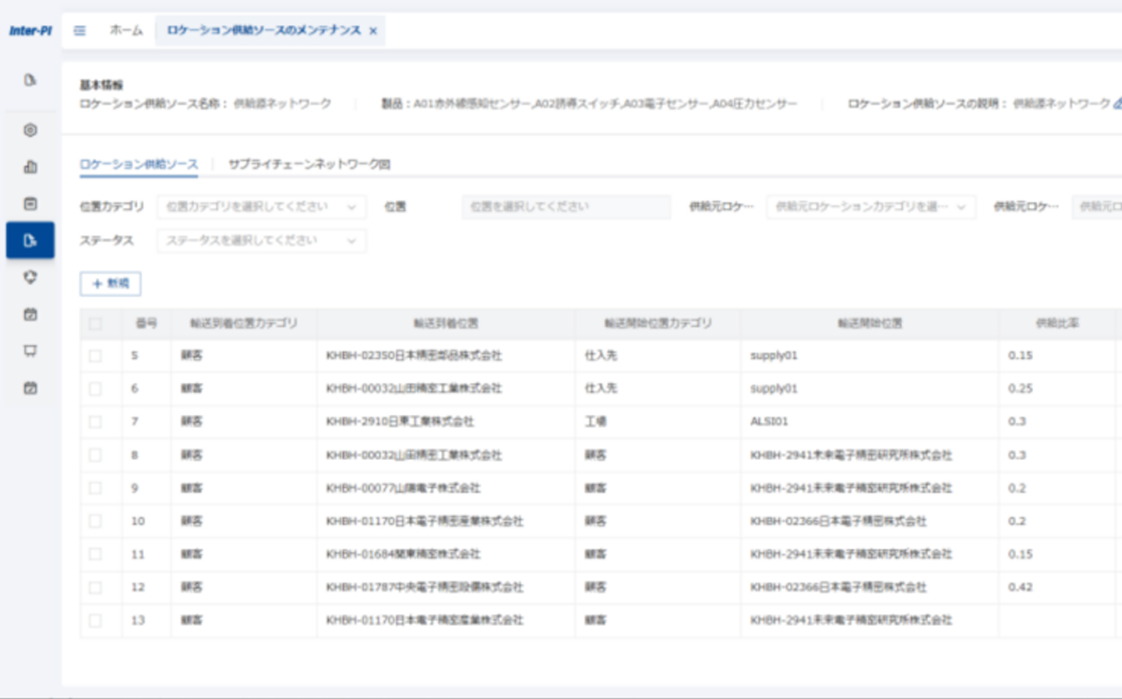
Task: Check the checkbox for row number 10
Action: tap(95, 521)
